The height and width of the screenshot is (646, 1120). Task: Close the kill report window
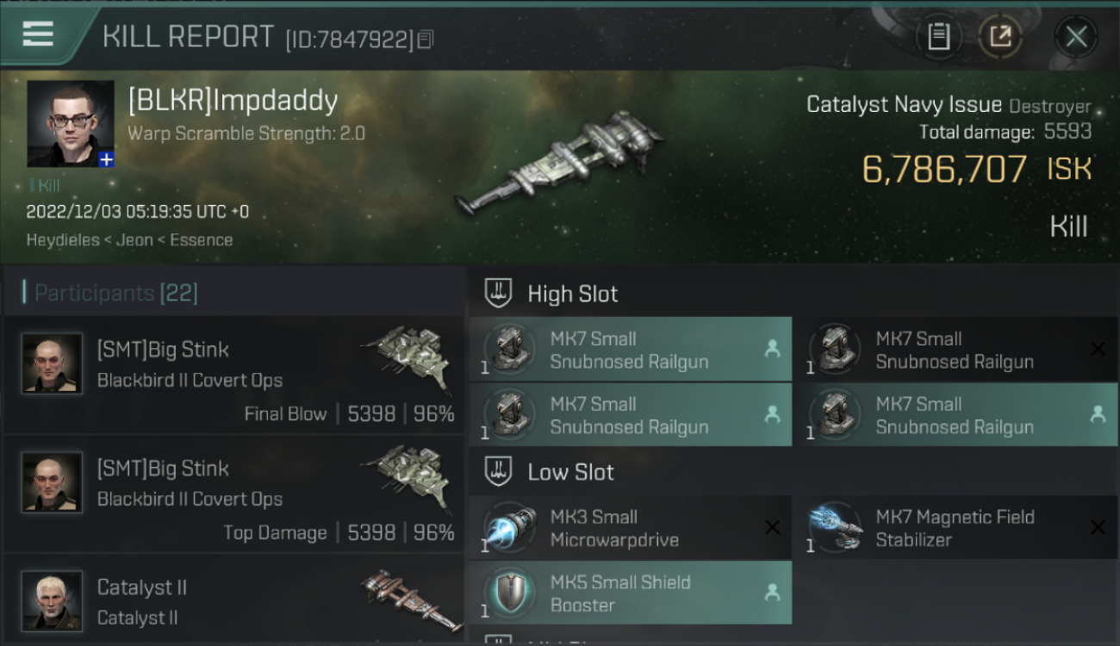pos(1076,37)
